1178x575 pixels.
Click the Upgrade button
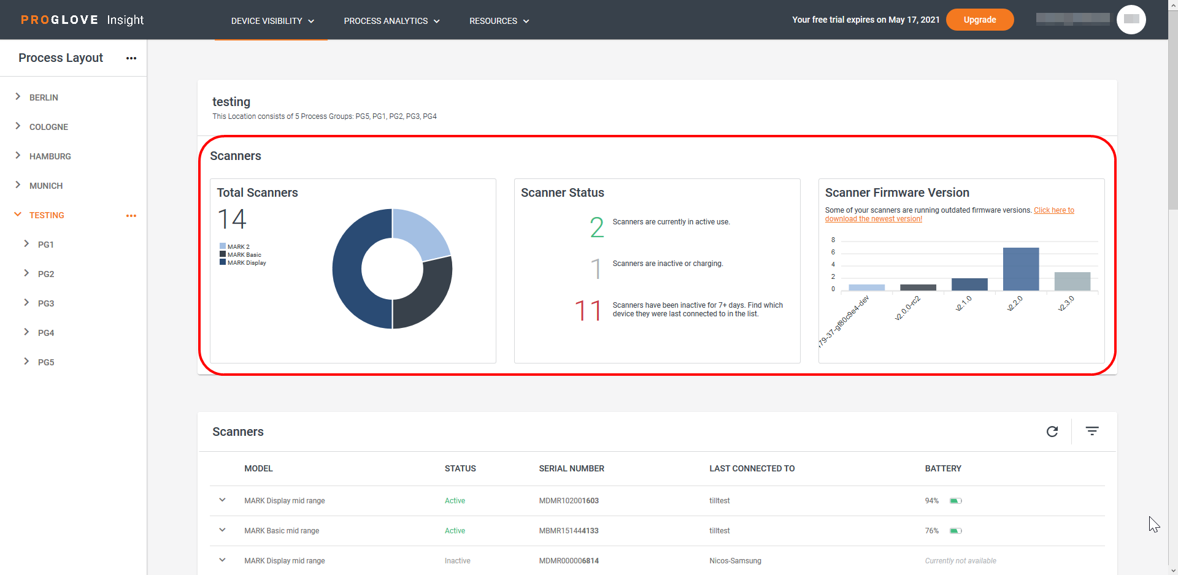(x=980, y=20)
